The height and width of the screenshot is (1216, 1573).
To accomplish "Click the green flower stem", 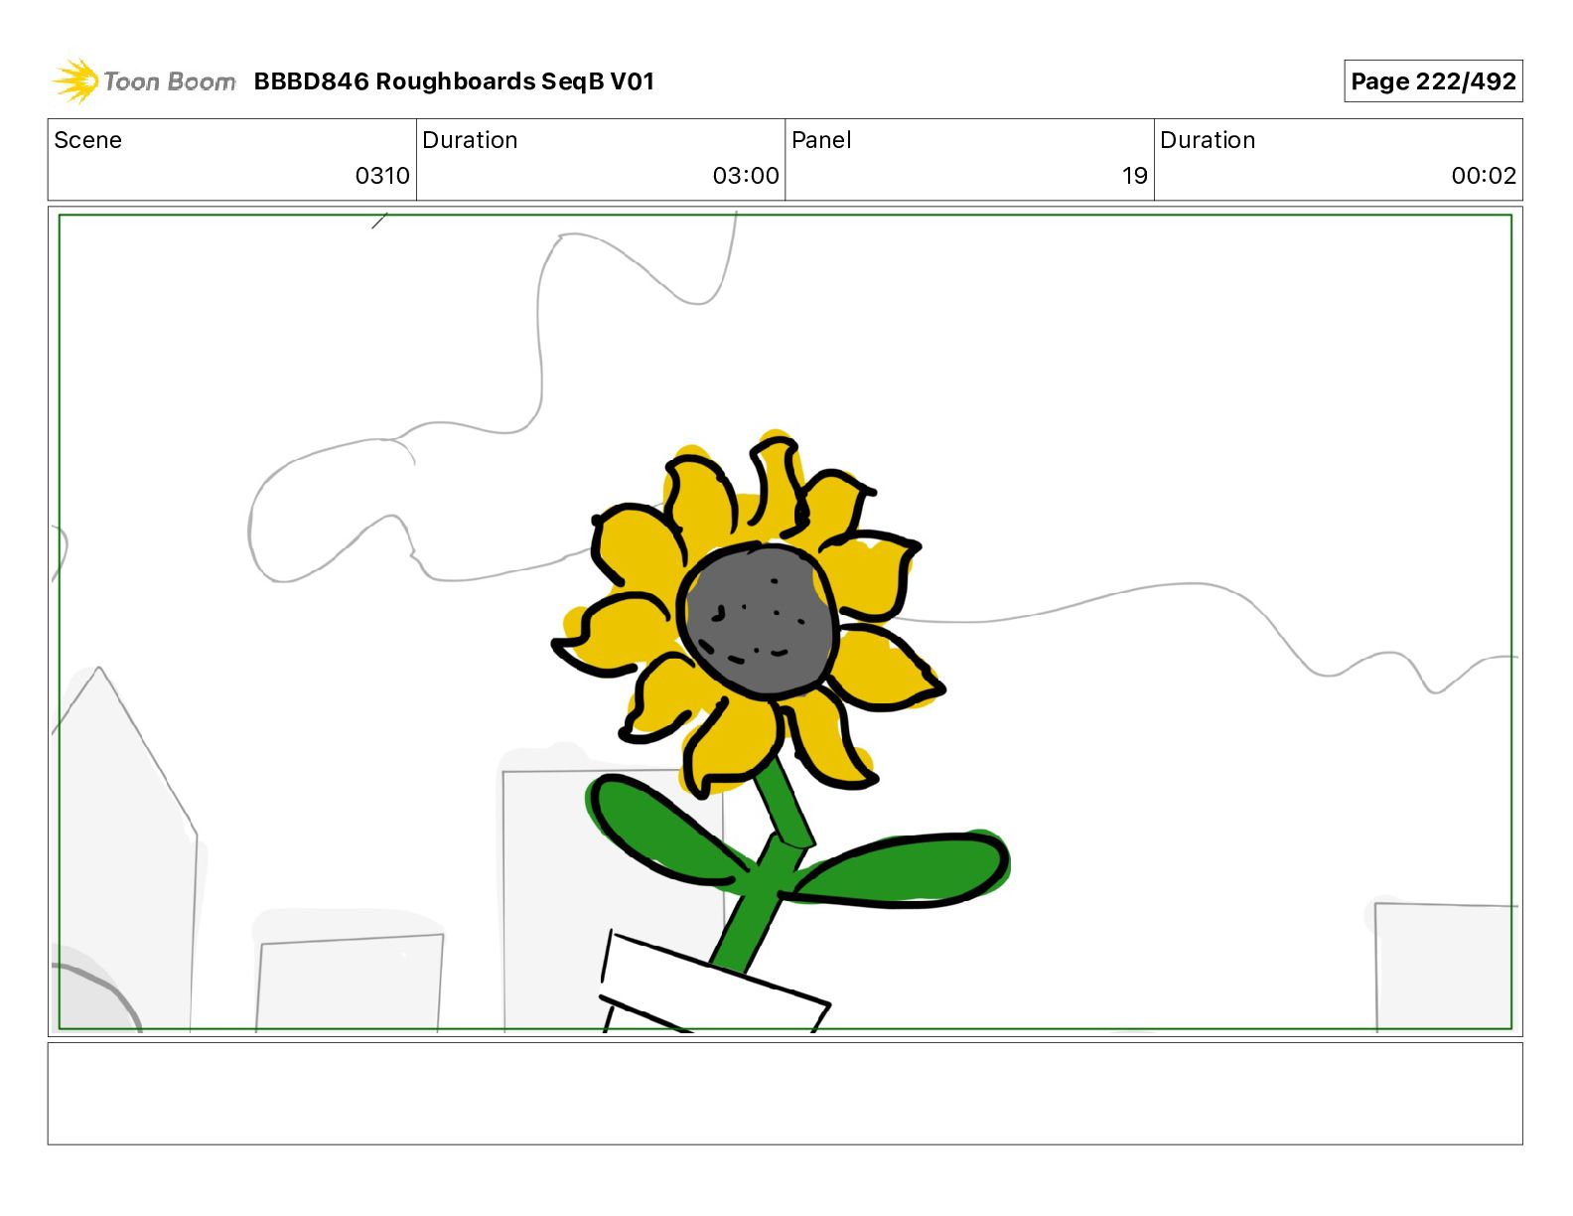I will pyautogui.click(x=765, y=864).
